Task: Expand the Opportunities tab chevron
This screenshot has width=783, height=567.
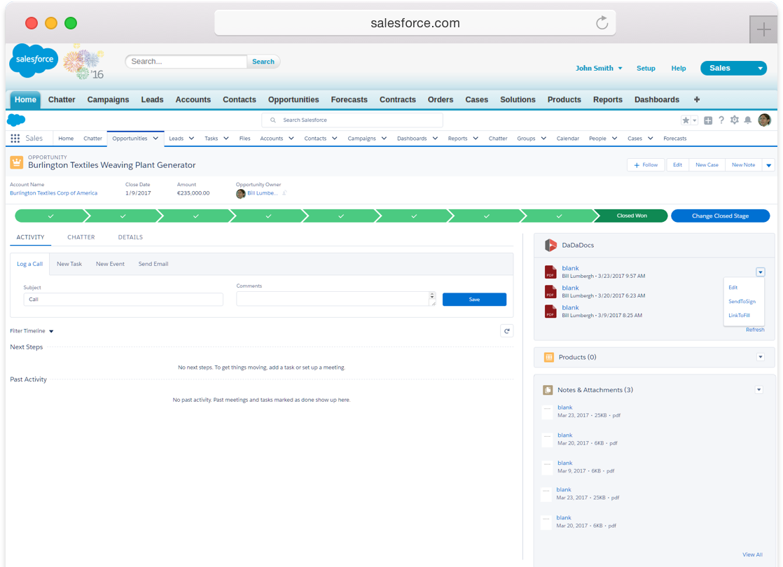Action: (x=155, y=139)
